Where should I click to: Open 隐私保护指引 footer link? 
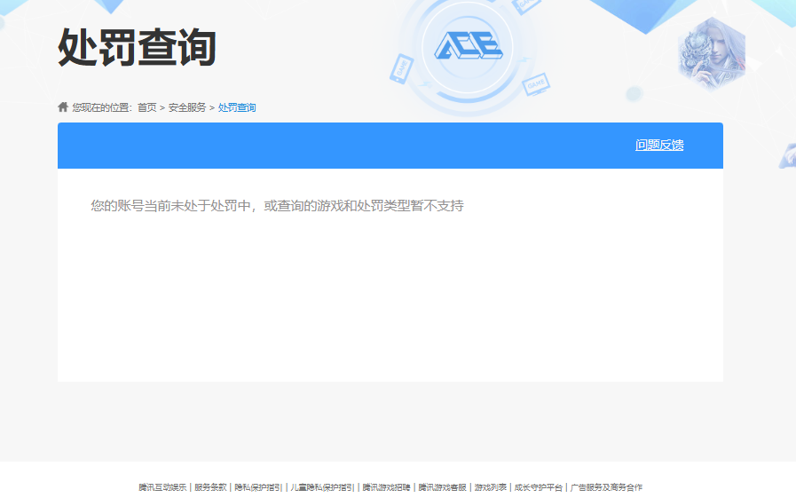pyautogui.click(x=258, y=487)
